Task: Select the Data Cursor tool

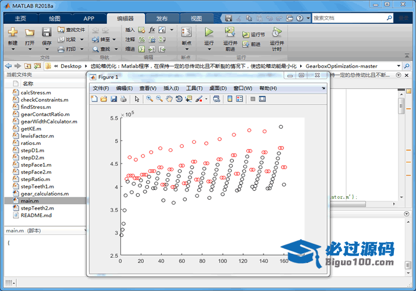Action: 189,99
